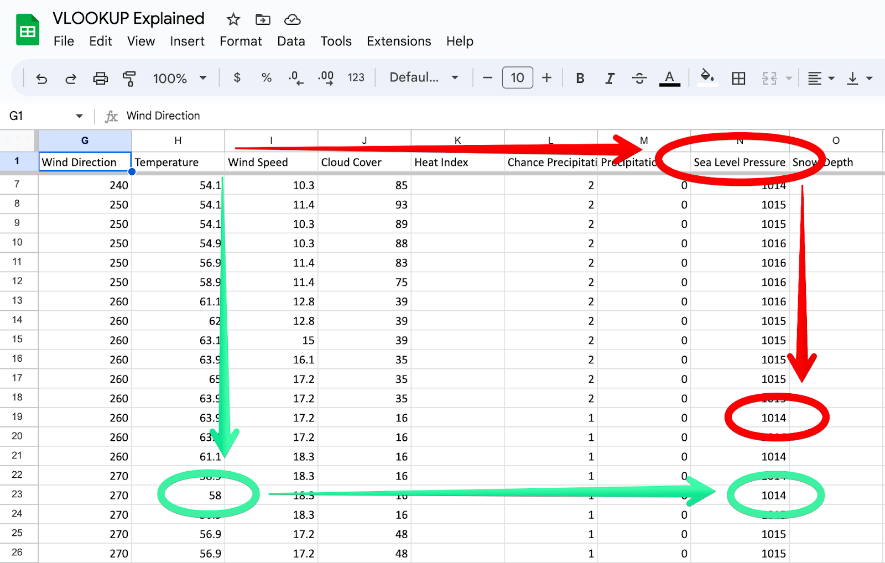Click the Wind Speed header cell
The width and height of the screenshot is (885, 563).
271,162
